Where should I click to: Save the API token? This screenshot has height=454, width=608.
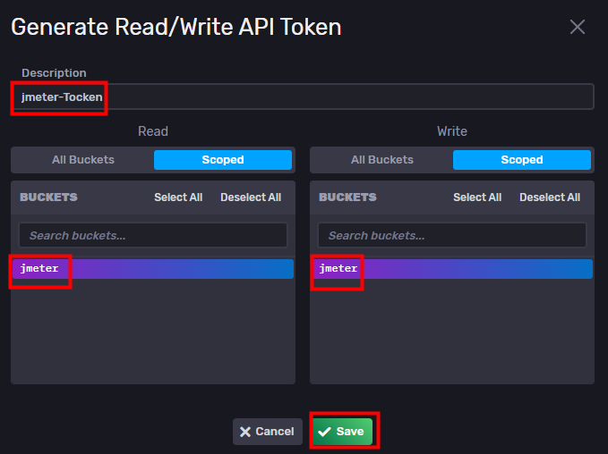pyautogui.click(x=343, y=431)
